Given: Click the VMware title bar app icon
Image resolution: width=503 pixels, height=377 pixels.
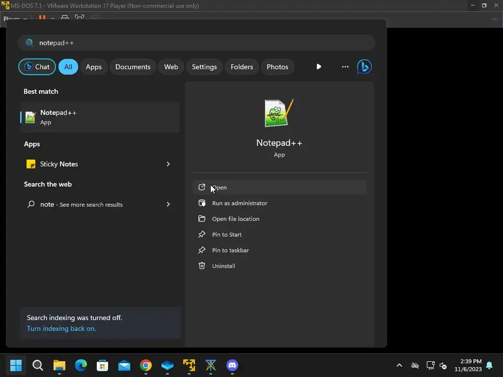Looking at the screenshot, I should pos(5,5).
